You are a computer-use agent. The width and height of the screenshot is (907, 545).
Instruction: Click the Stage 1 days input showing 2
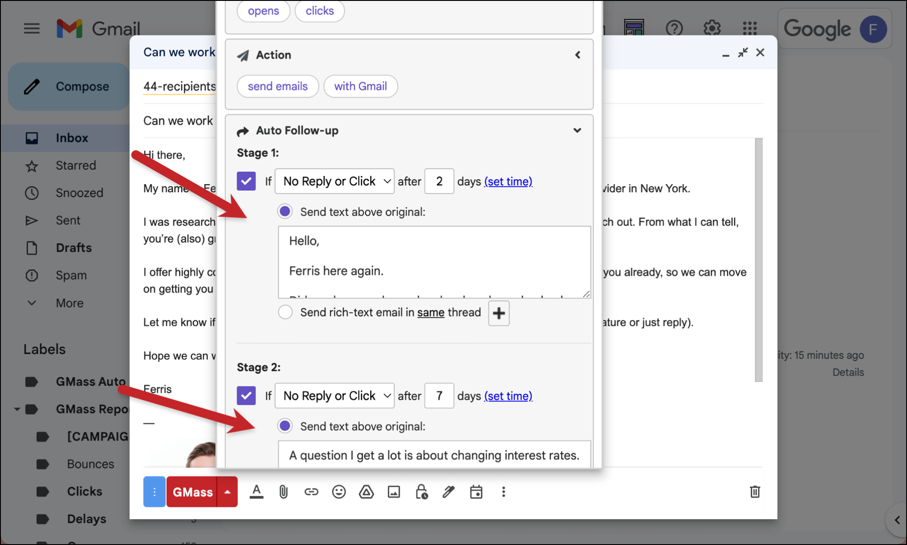[439, 181]
